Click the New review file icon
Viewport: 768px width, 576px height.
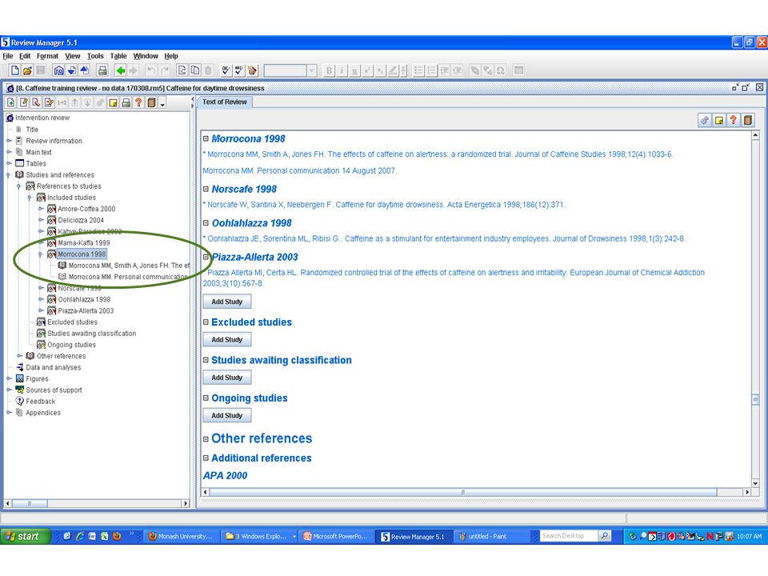(x=14, y=70)
